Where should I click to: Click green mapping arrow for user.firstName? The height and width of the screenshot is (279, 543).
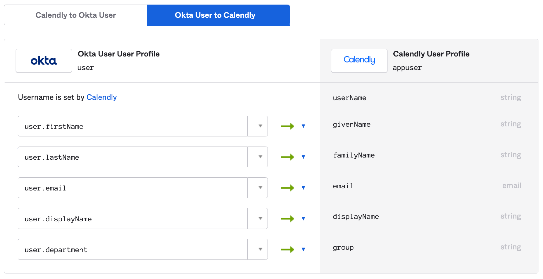tap(287, 126)
